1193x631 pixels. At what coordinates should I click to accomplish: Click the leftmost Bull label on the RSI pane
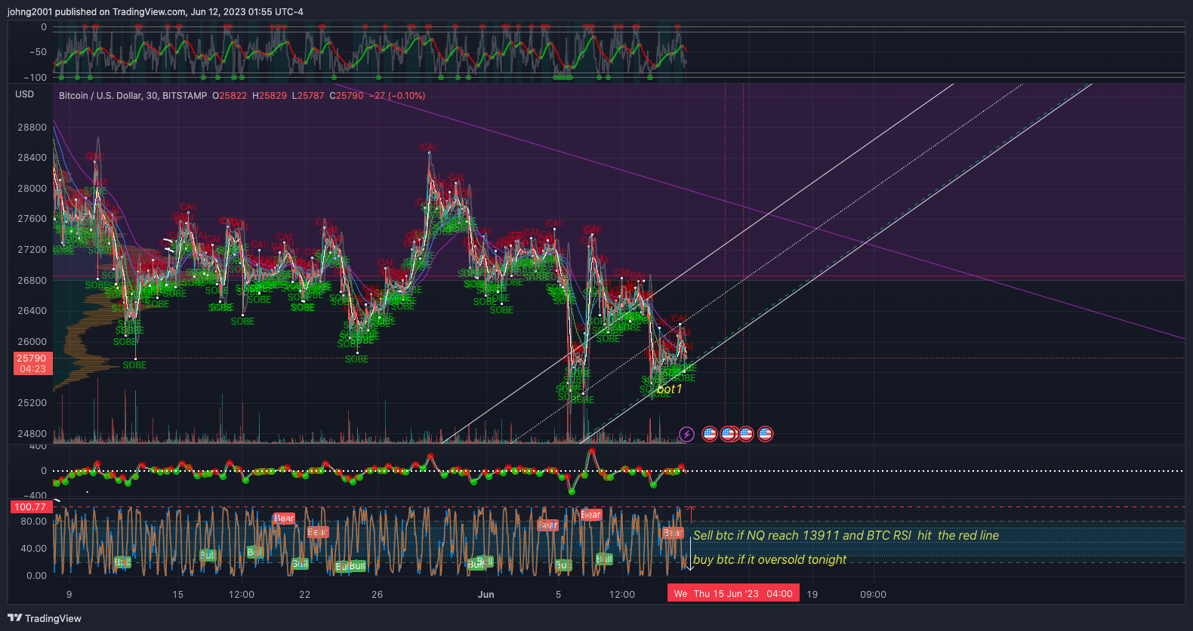(122, 562)
